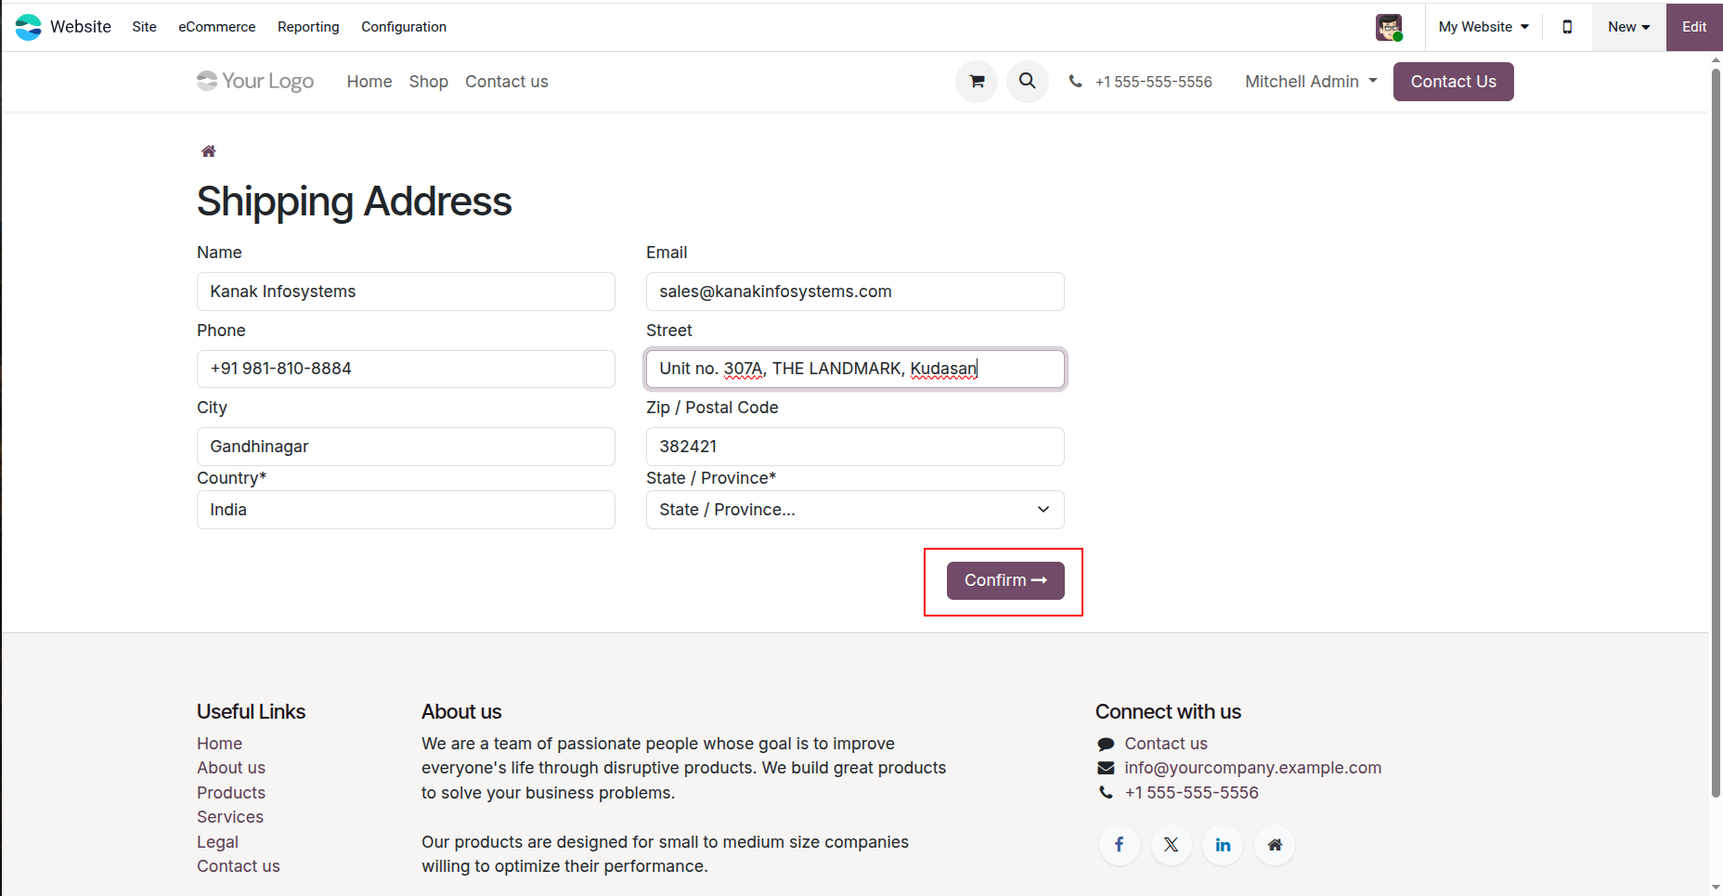The height and width of the screenshot is (896, 1723).
Task: Open the eCommerce menu
Action: [x=216, y=27]
